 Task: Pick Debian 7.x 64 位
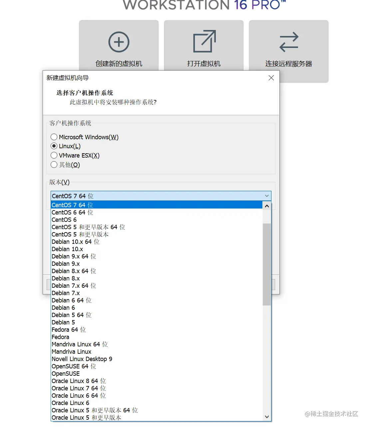click(157, 285)
